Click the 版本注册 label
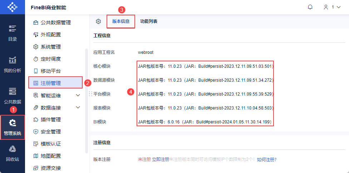349x173 pixels. pyautogui.click(x=102, y=159)
